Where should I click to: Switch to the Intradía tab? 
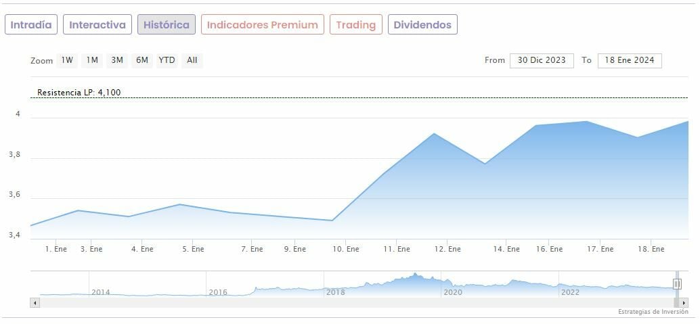[x=31, y=25]
